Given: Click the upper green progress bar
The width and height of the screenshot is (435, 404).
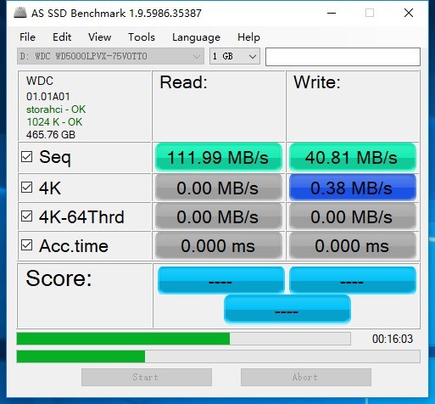Looking at the screenshot, I should tap(184, 339).
